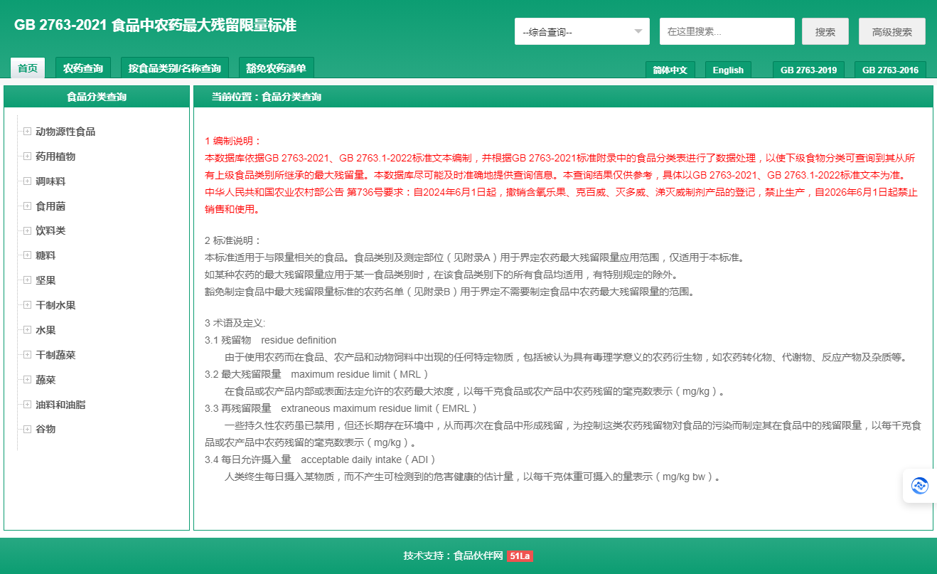Click the 51La statistics badge
Screen dimensions: 937x574
click(x=520, y=556)
